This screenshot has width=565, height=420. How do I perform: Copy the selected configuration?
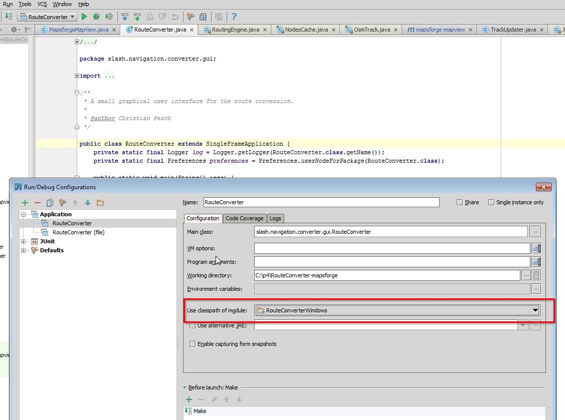pyautogui.click(x=50, y=203)
